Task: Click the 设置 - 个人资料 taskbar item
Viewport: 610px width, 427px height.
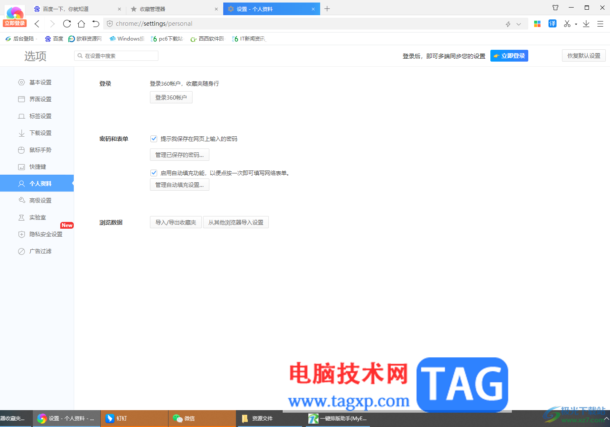Action: tap(67, 419)
